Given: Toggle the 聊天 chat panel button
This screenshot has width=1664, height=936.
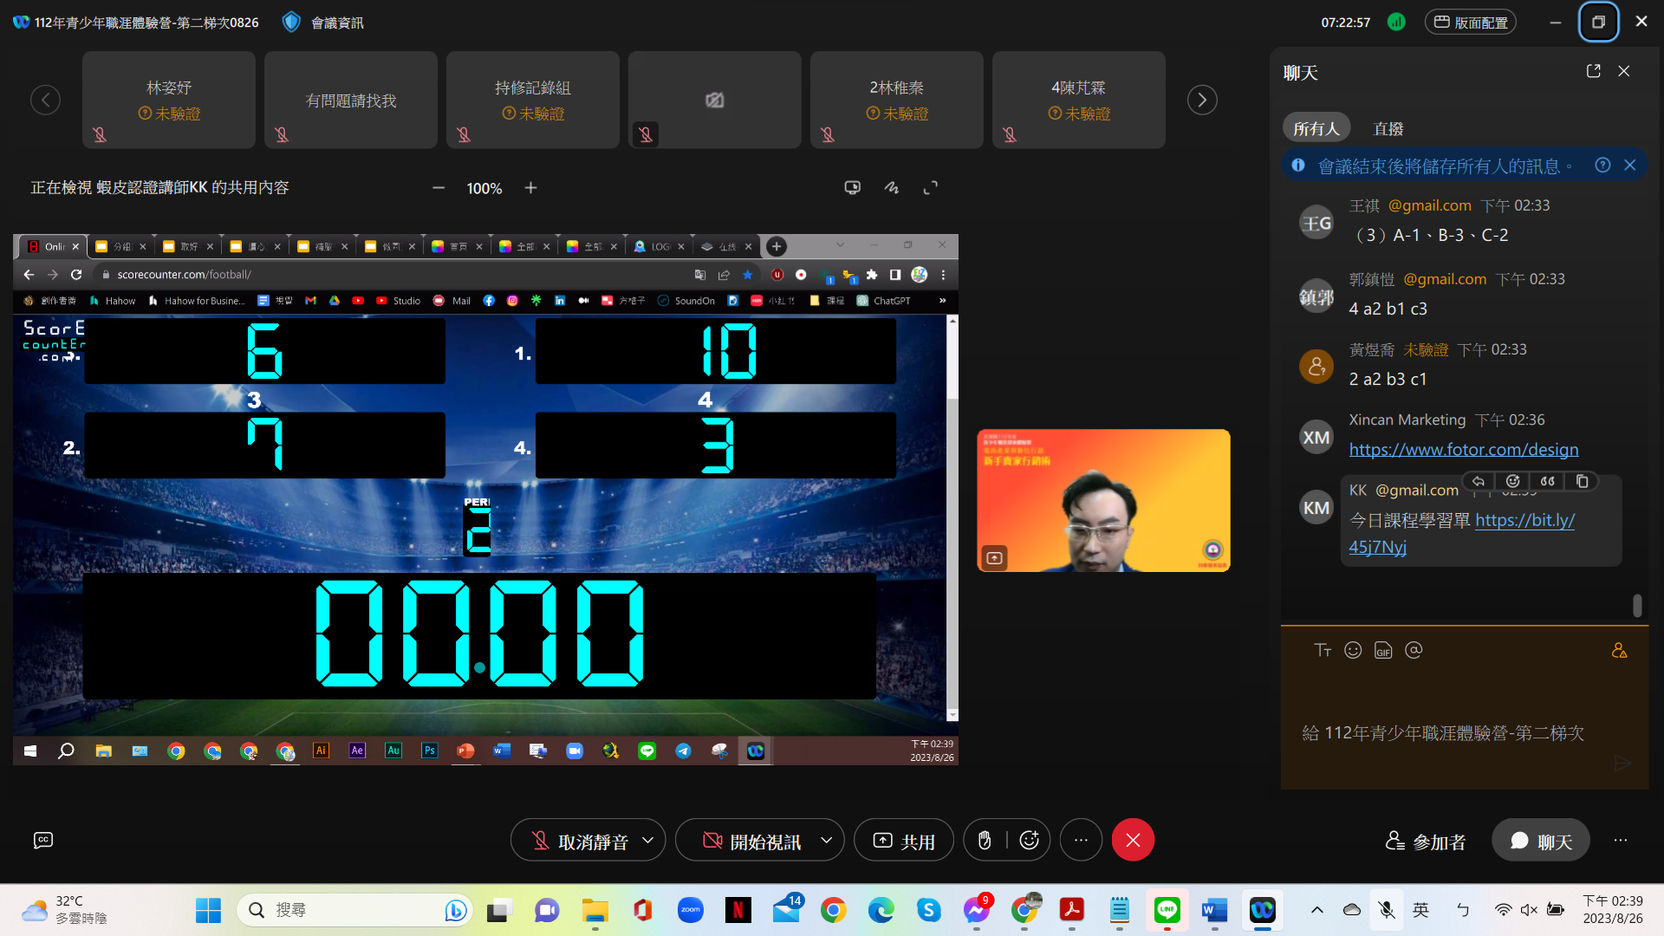Looking at the screenshot, I should click(1540, 841).
